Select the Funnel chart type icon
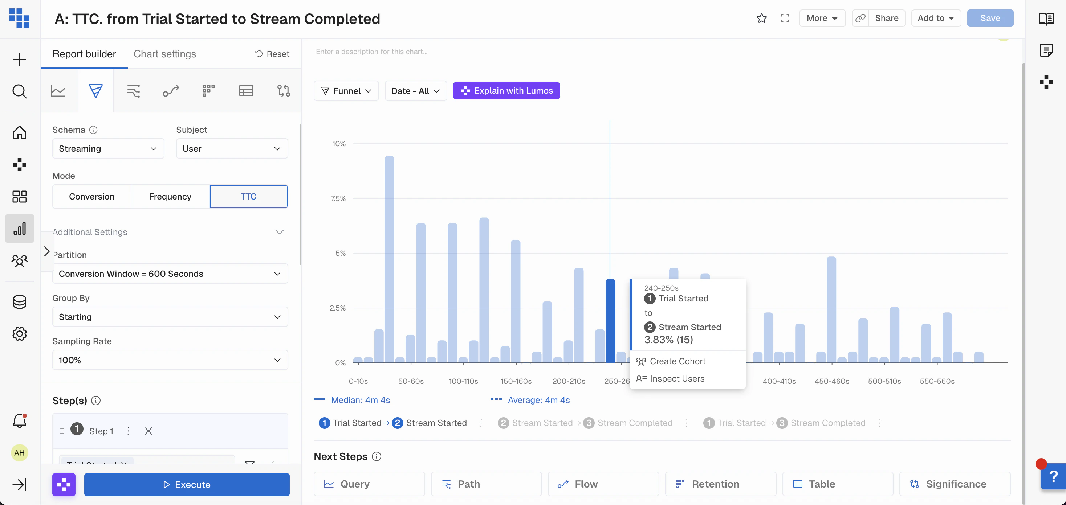This screenshot has width=1066, height=505. 95,91
